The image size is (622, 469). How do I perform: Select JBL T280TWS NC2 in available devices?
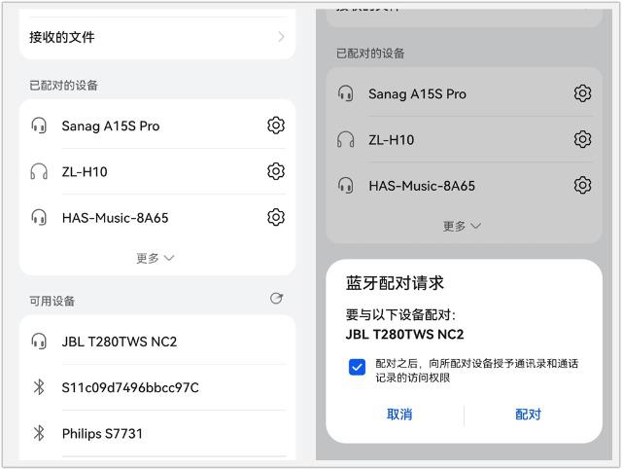tap(157, 342)
